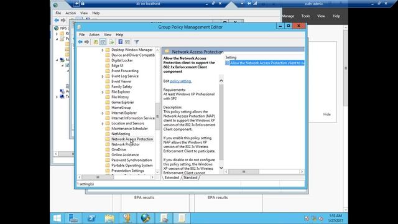Click description pane scroll down arrow
398x224 pixels.
click(x=221, y=167)
